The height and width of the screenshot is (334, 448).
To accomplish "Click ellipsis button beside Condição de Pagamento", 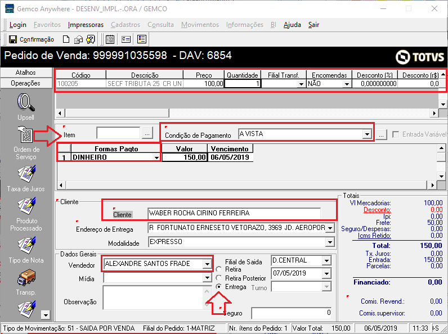I will (381, 135).
